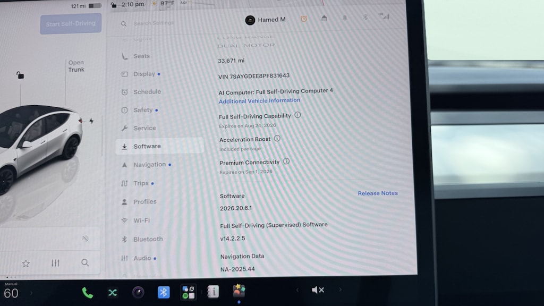This screenshot has width=544, height=306.
Task: Tap the crossed-out icon in media card
Action: [x=85, y=239]
